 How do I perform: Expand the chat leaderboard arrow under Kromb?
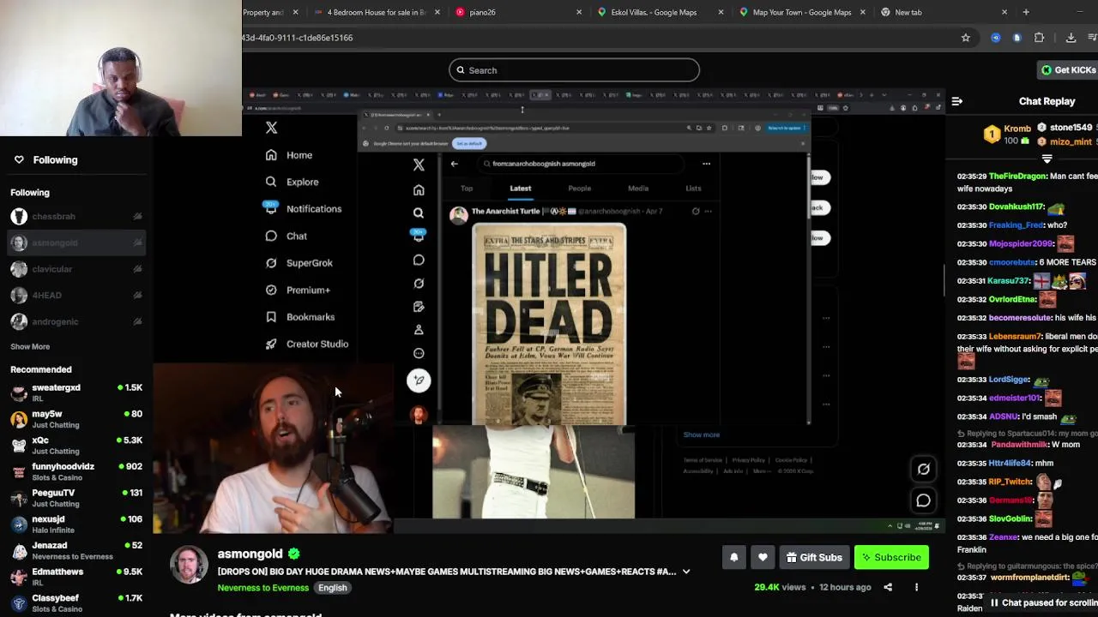click(x=1047, y=159)
